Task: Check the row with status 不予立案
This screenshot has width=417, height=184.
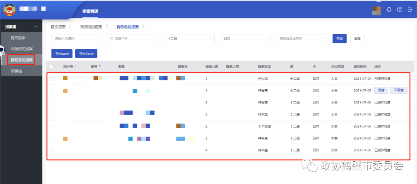Action: coord(51,127)
